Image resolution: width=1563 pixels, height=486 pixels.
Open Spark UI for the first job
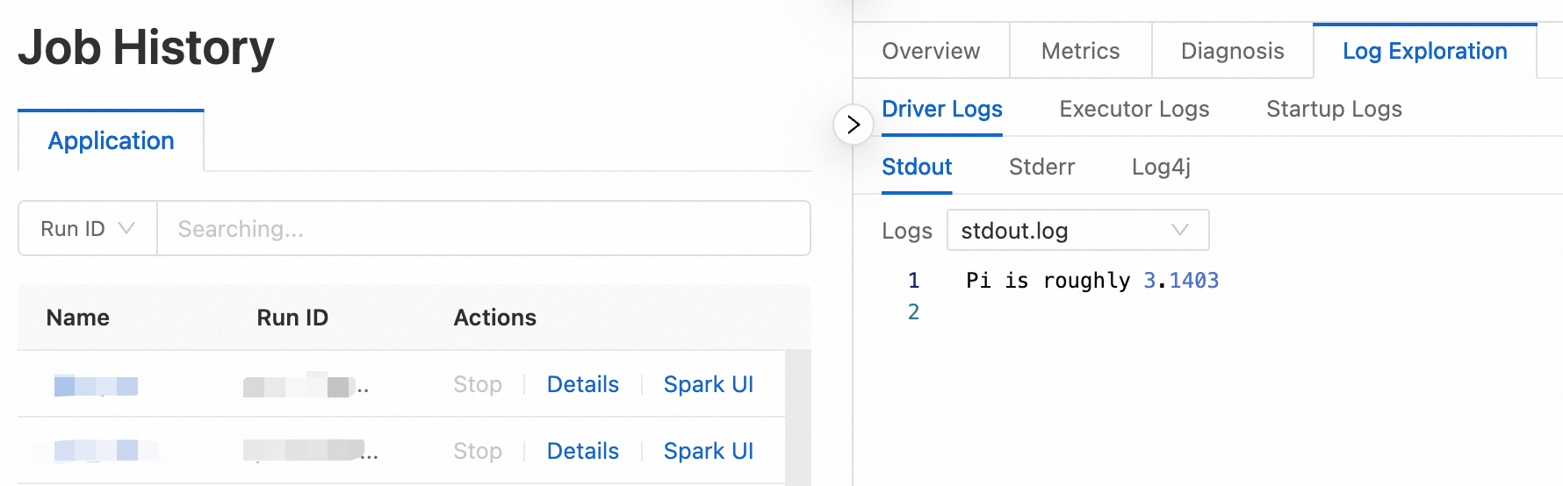[x=708, y=384]
